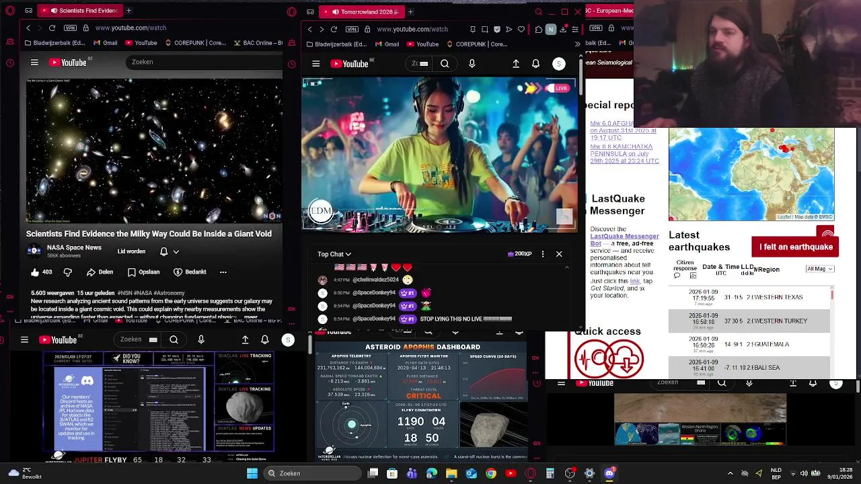This screenshot has width=861, height=484.
Task: Open Gmail bookmark in Tomorrowland window
Action: click(386, 44)
